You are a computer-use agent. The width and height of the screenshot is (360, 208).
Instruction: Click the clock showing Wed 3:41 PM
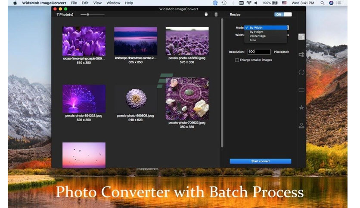pyautogui.click(x=303, y=3)
